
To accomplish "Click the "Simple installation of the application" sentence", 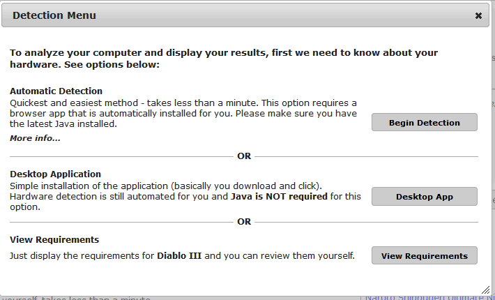I will (166, 186).
